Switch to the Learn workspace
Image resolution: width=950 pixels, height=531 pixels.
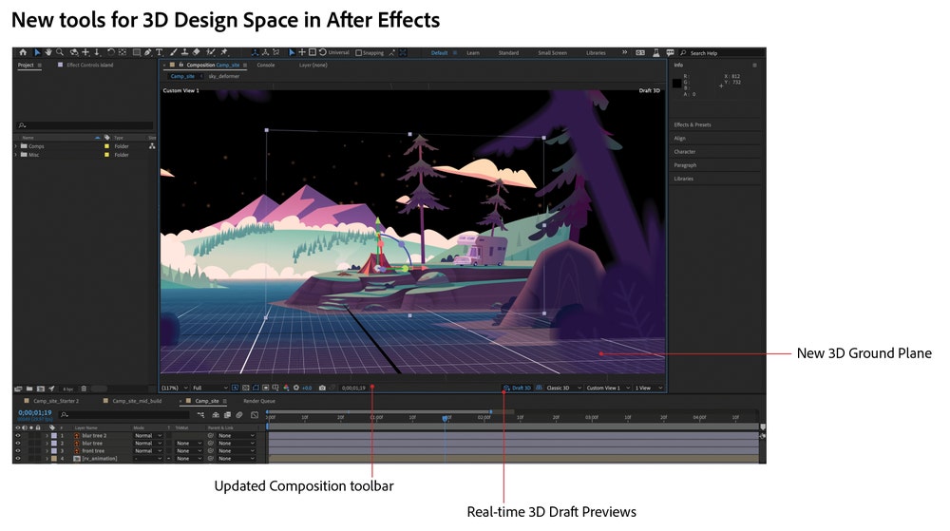(x=473, y=53)
